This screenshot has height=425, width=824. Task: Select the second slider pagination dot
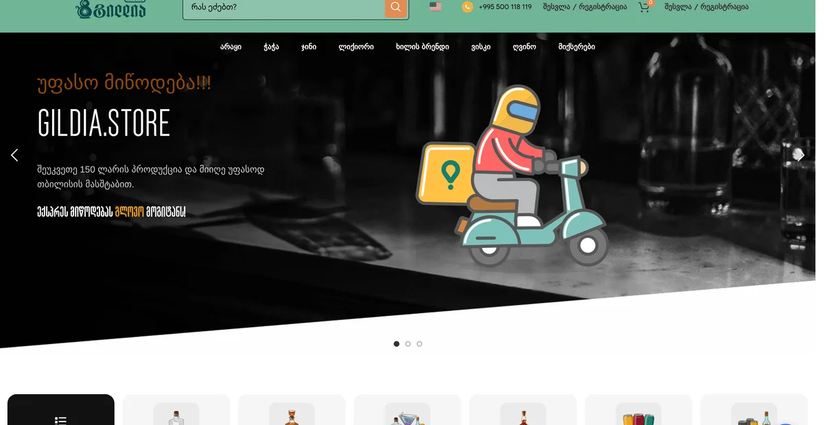pos(408,344)
